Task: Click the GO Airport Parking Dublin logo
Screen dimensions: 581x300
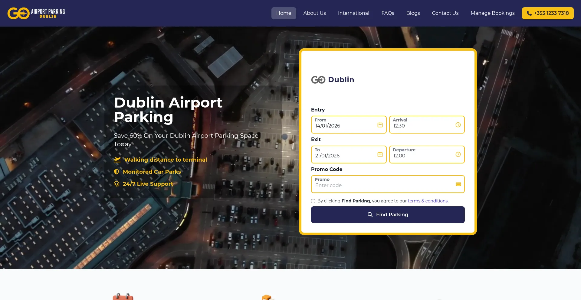Action: (x=36, y=13)
